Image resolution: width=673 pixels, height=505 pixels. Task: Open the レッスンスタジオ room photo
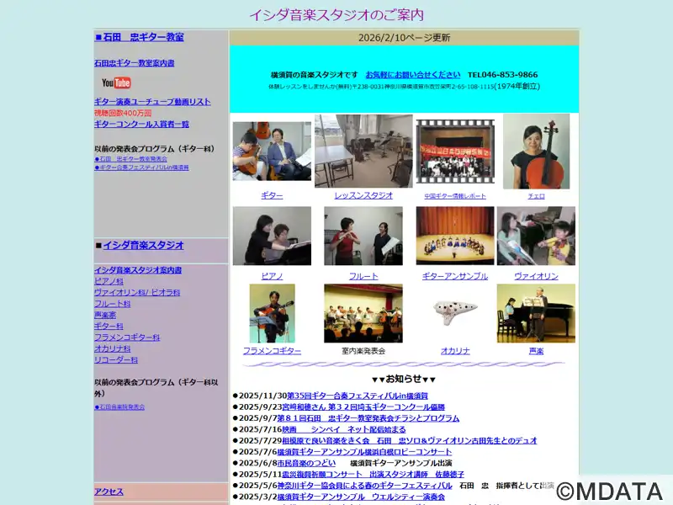(363, 151)
